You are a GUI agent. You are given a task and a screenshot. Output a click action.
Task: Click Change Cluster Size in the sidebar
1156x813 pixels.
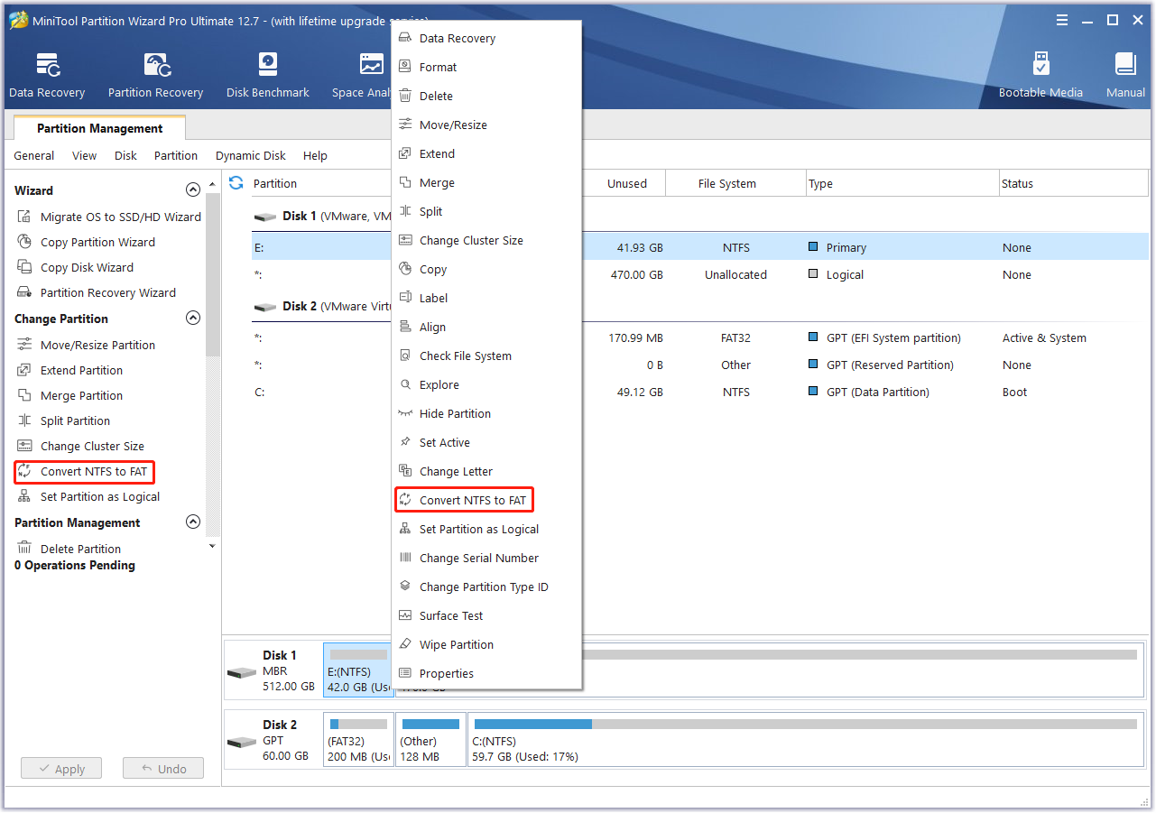point(80,446)
